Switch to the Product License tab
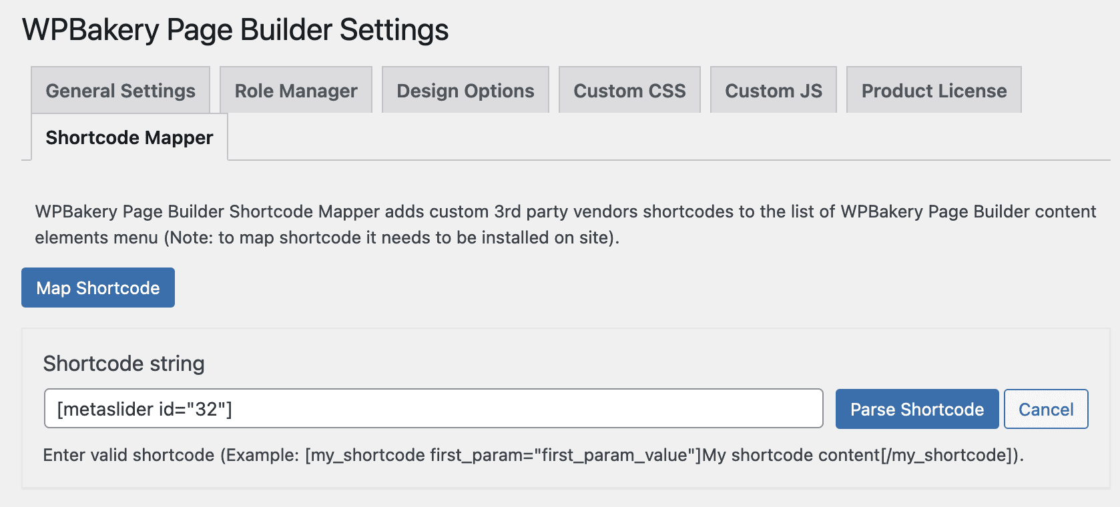The width and height of the screenshot is (1120, 507). pos(934,91)
